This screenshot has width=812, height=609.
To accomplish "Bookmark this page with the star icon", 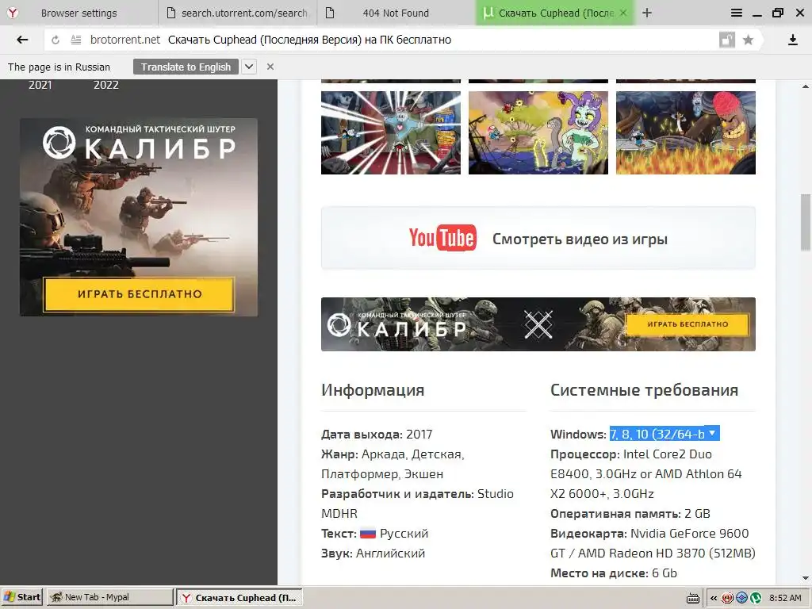I will [x=749, y=40].
